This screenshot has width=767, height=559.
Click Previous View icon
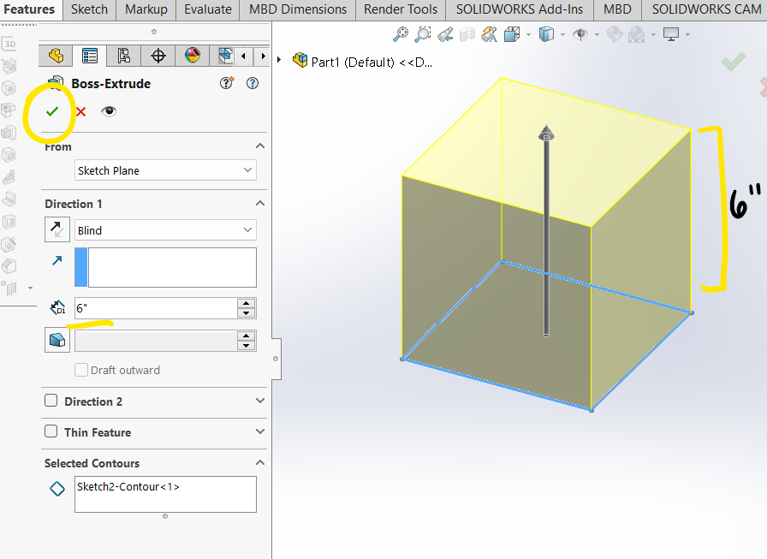[445, 35]
